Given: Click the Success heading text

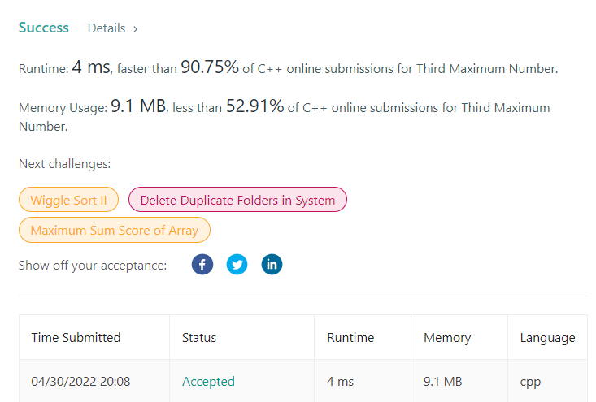Looking at the screenshot, I should (x=44, y=28).
